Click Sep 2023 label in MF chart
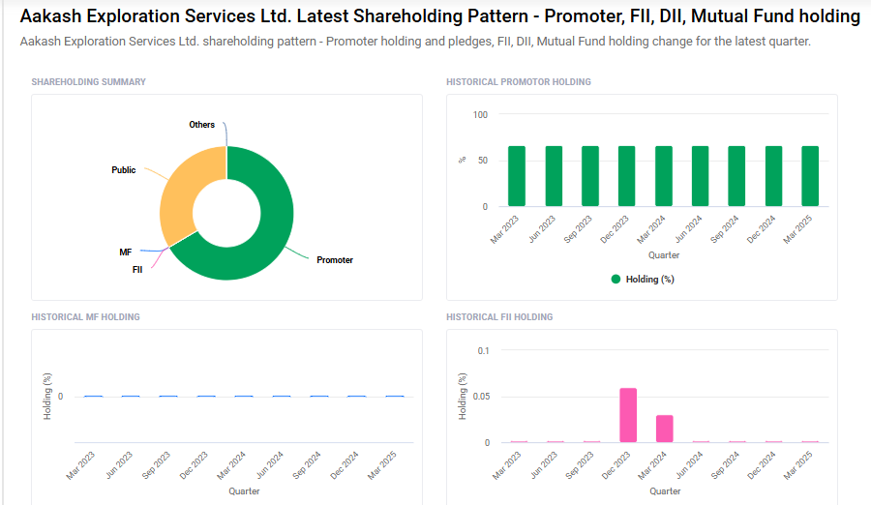The image size is (871, 505). [156, 465]
